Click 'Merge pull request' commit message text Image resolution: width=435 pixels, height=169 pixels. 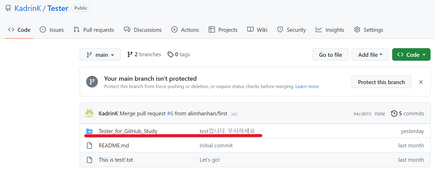point(143,114)
